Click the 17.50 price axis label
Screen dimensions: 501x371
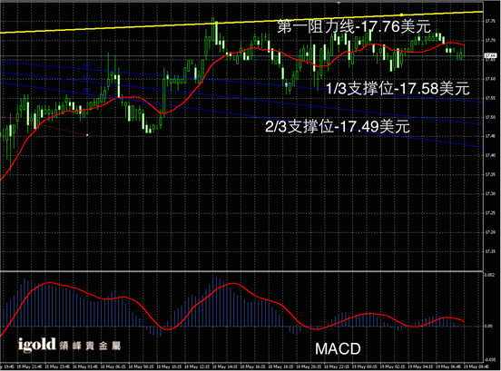pos(490,117)
